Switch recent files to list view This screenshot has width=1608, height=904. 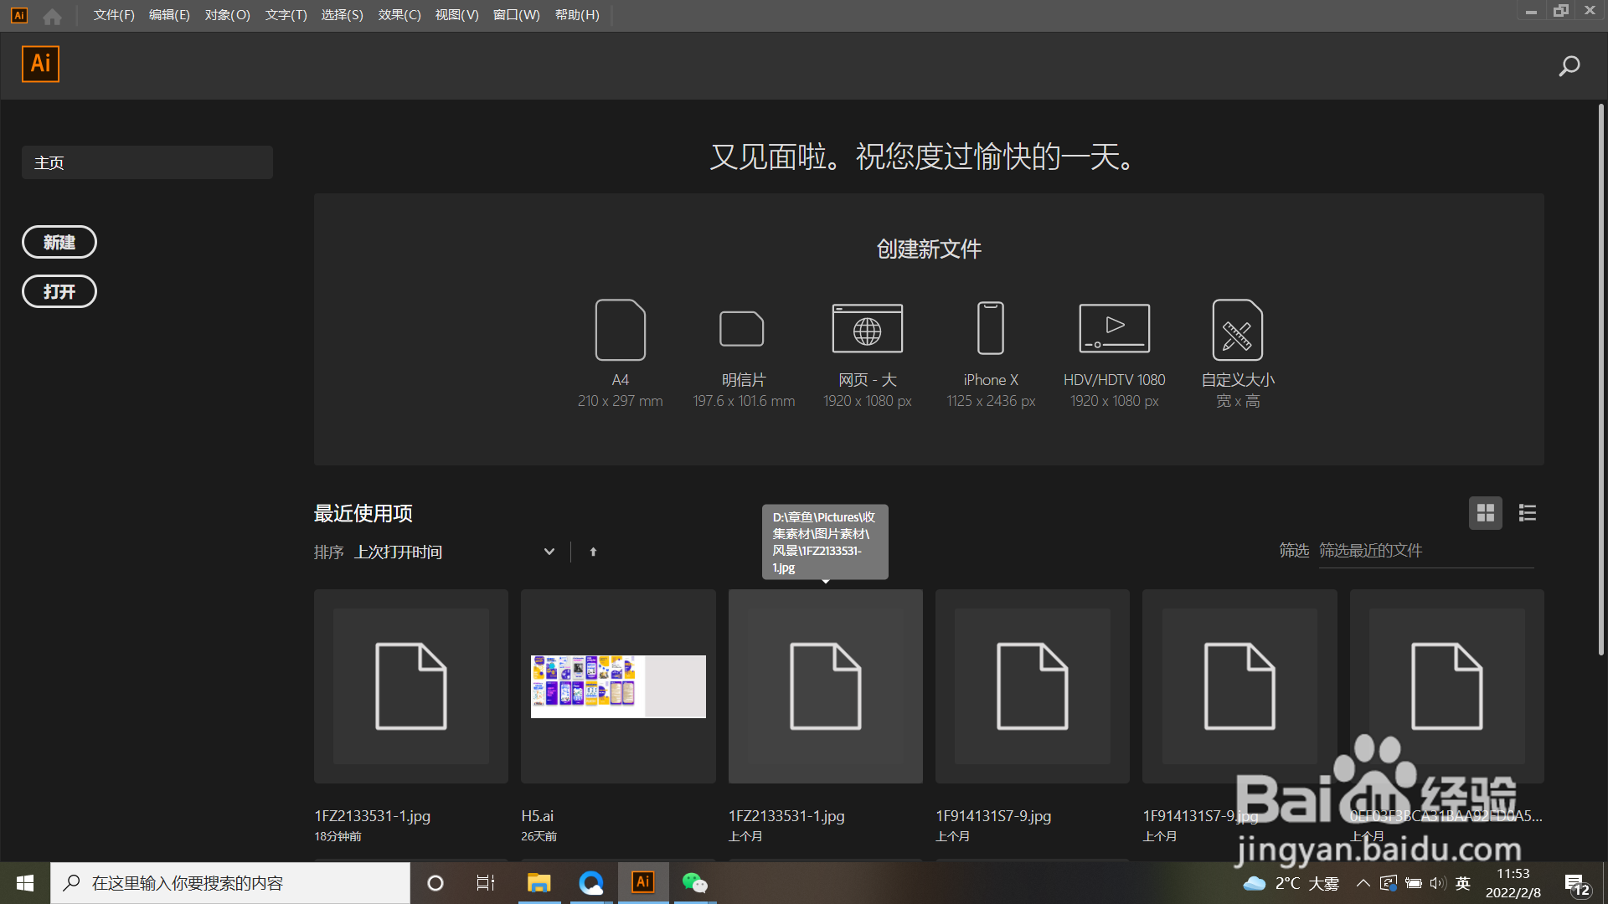1527,513
